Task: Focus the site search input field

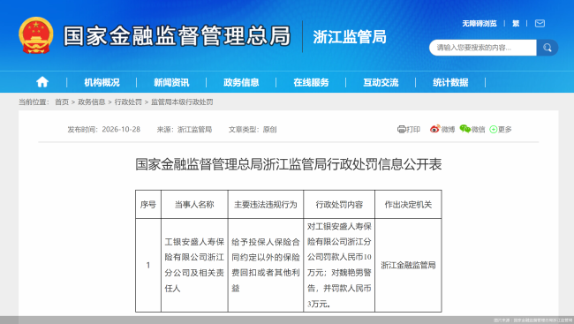Action: 483,48
